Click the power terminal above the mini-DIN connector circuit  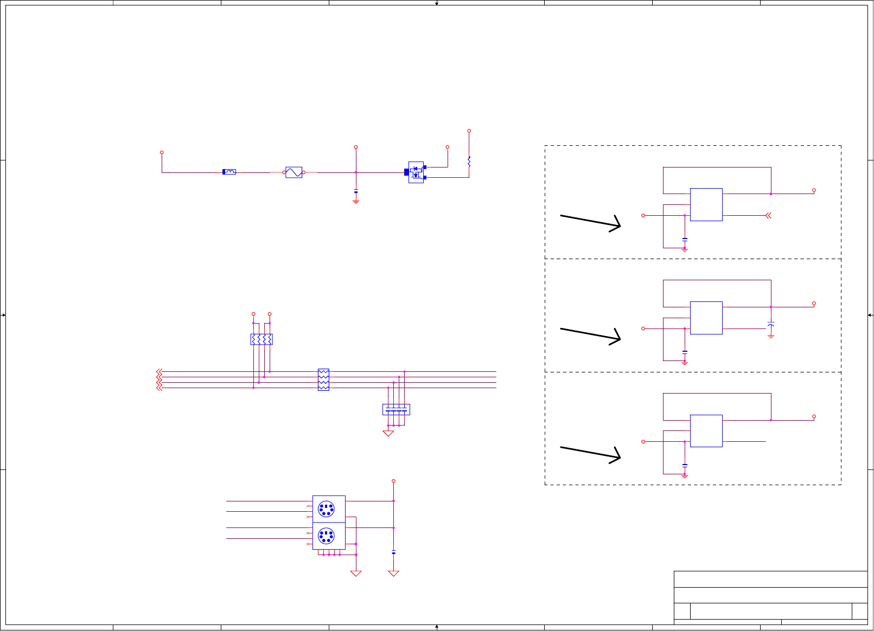click(394, 481)
